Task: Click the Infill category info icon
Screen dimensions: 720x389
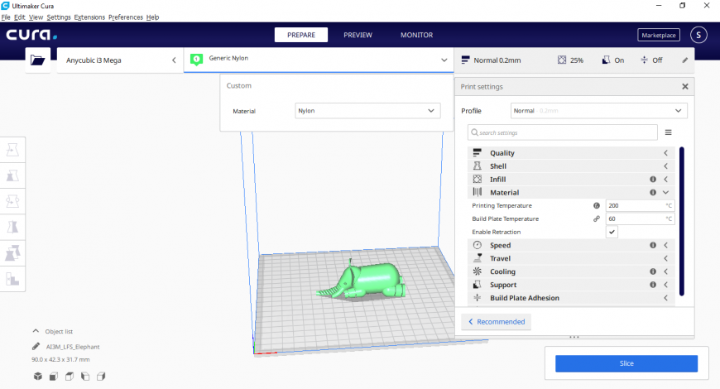Action: click(x=652, y=179)
